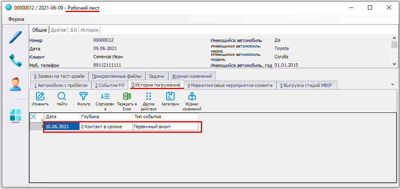Open the Форма menu

tap(16, 19)
